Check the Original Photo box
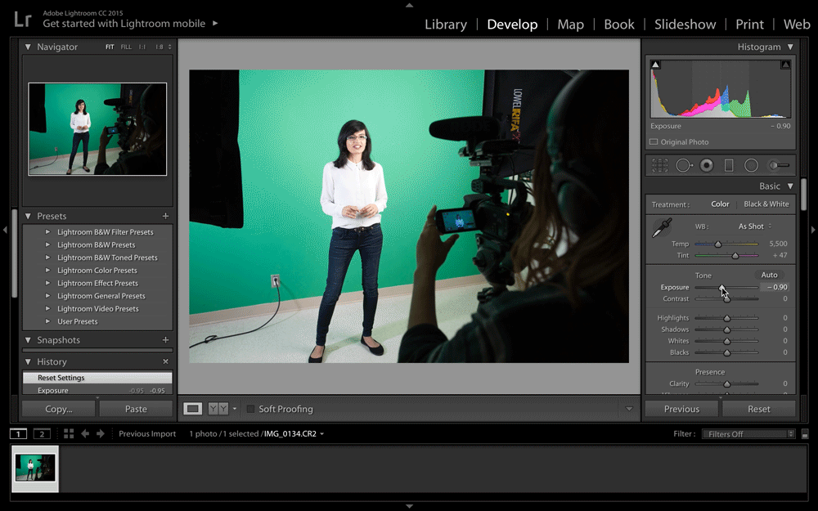 click(x=653, y=141)
